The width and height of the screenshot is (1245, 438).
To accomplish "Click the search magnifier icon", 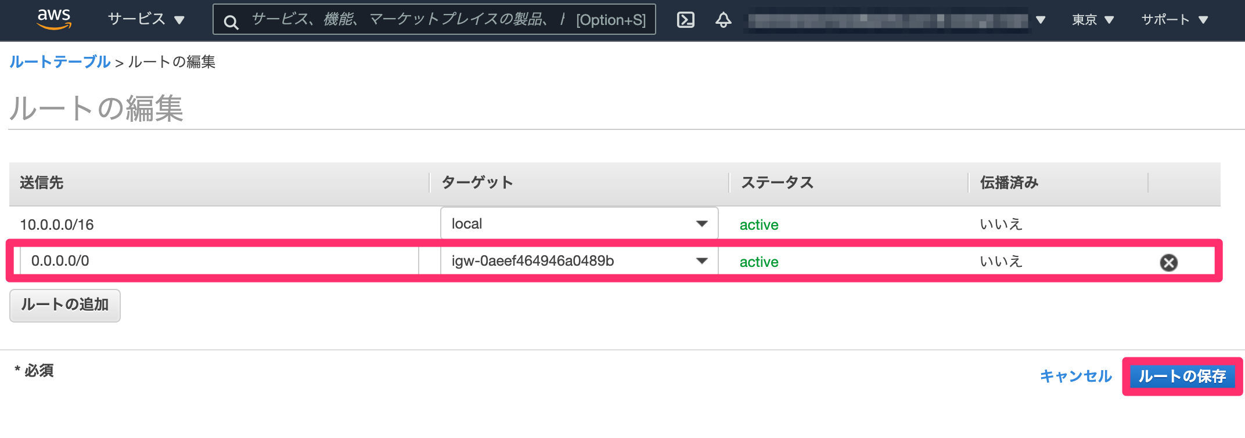I will click(x=231, y=22).
